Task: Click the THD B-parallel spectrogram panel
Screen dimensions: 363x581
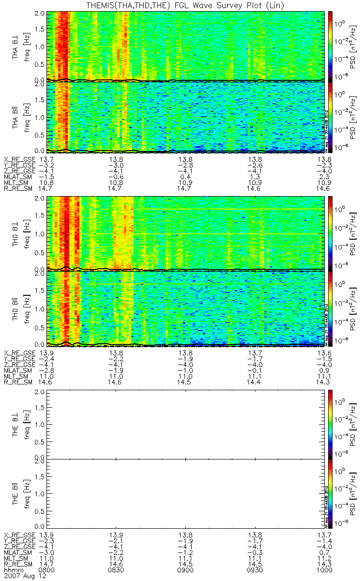Action: pos(186,308)
